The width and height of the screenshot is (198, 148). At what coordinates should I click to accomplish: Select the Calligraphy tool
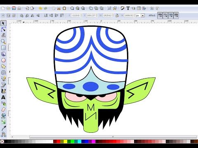pos(3,91)
